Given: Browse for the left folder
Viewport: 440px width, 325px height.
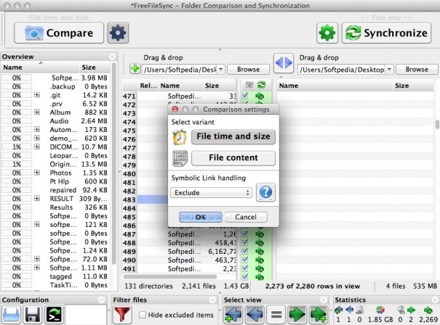Looking at the screenshot, I should click(x=248, y=69).
